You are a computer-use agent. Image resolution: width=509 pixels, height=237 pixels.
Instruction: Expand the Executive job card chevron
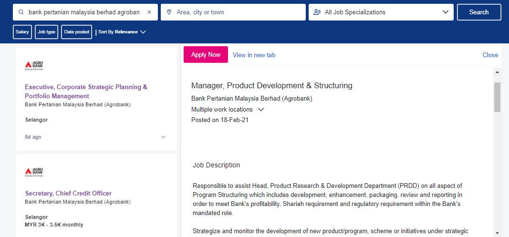pyautogui.click(x=164, y=137)
